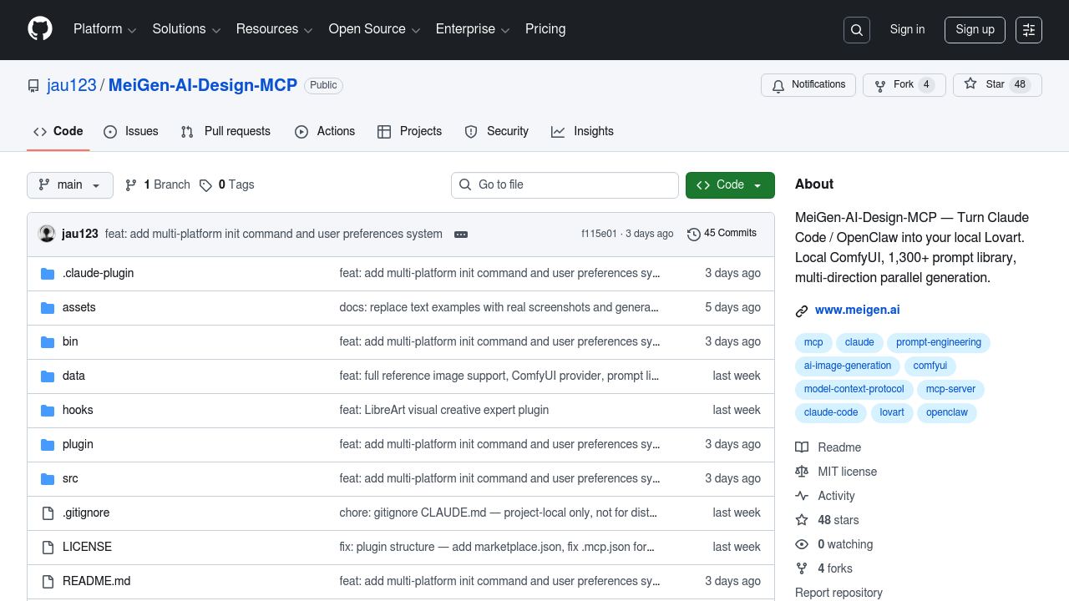Fork the repository
The height and width of the screenshot is (601, 1069).
pos(894,85)
